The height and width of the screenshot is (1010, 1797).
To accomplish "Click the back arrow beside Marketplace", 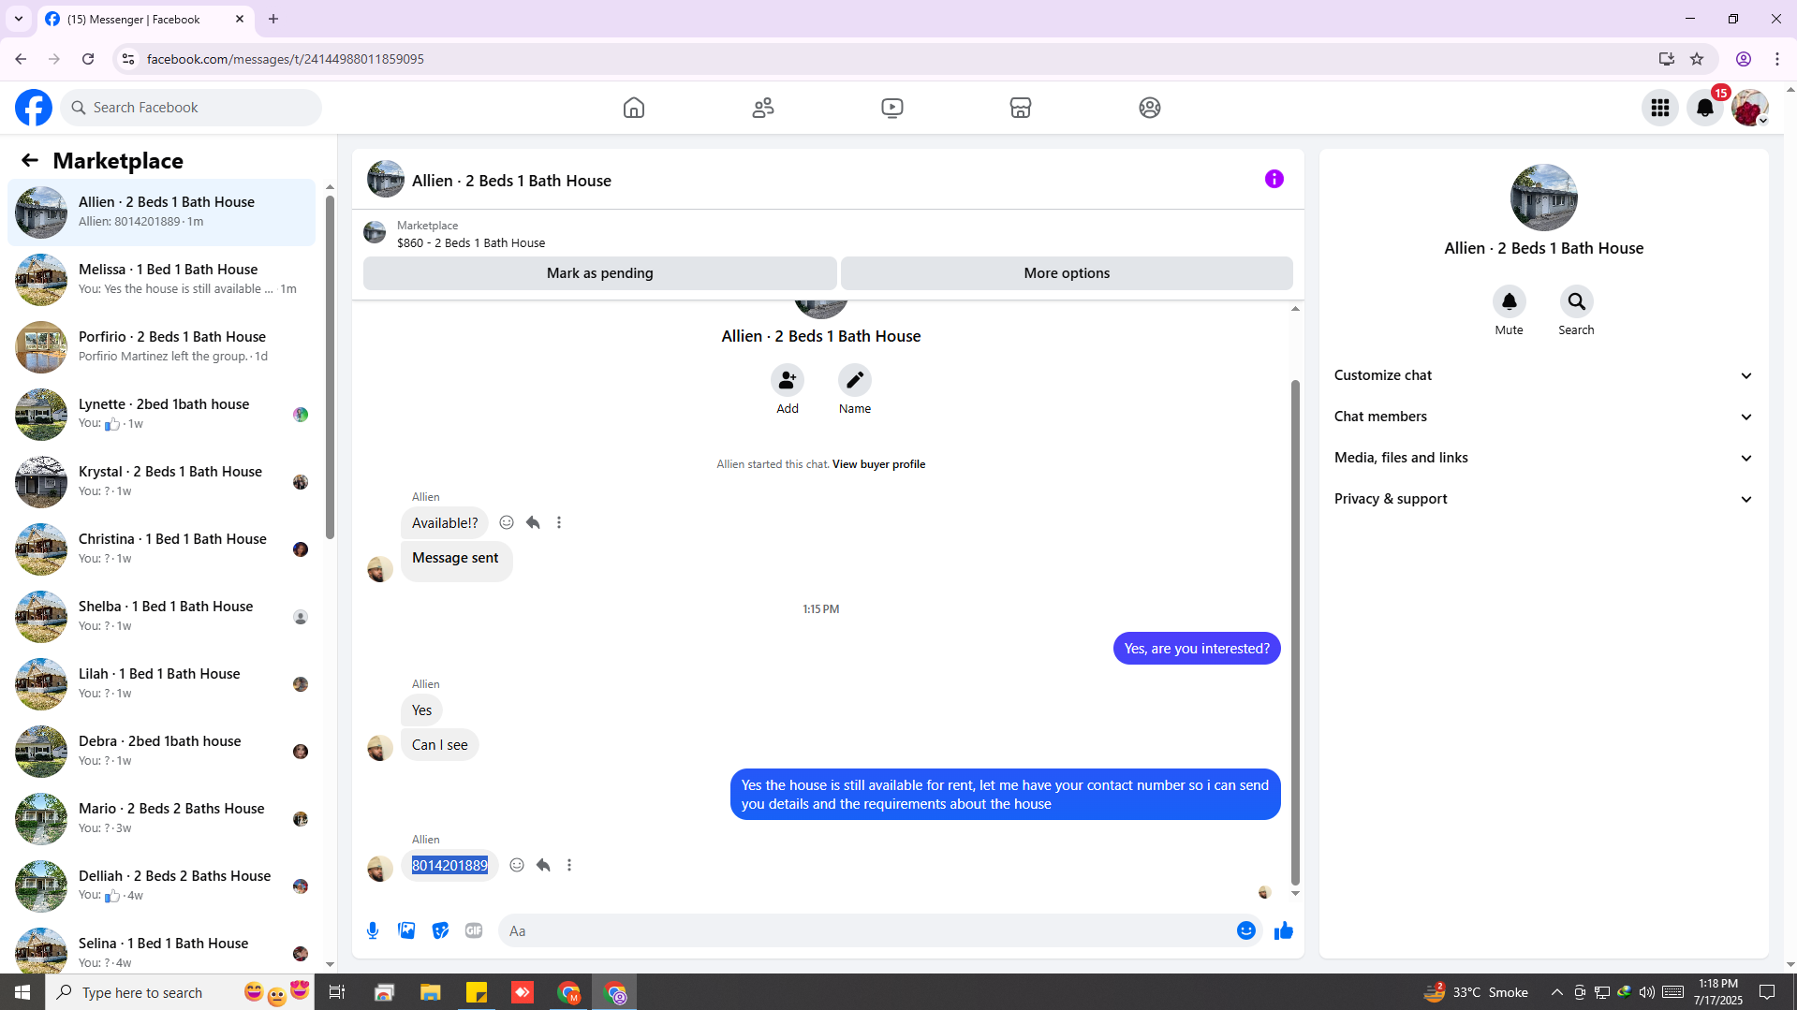I will click(x=30, y=160).
